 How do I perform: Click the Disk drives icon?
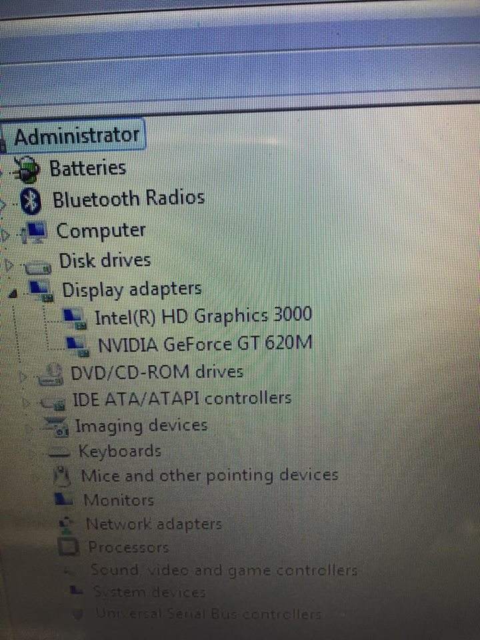coord(38,267)
